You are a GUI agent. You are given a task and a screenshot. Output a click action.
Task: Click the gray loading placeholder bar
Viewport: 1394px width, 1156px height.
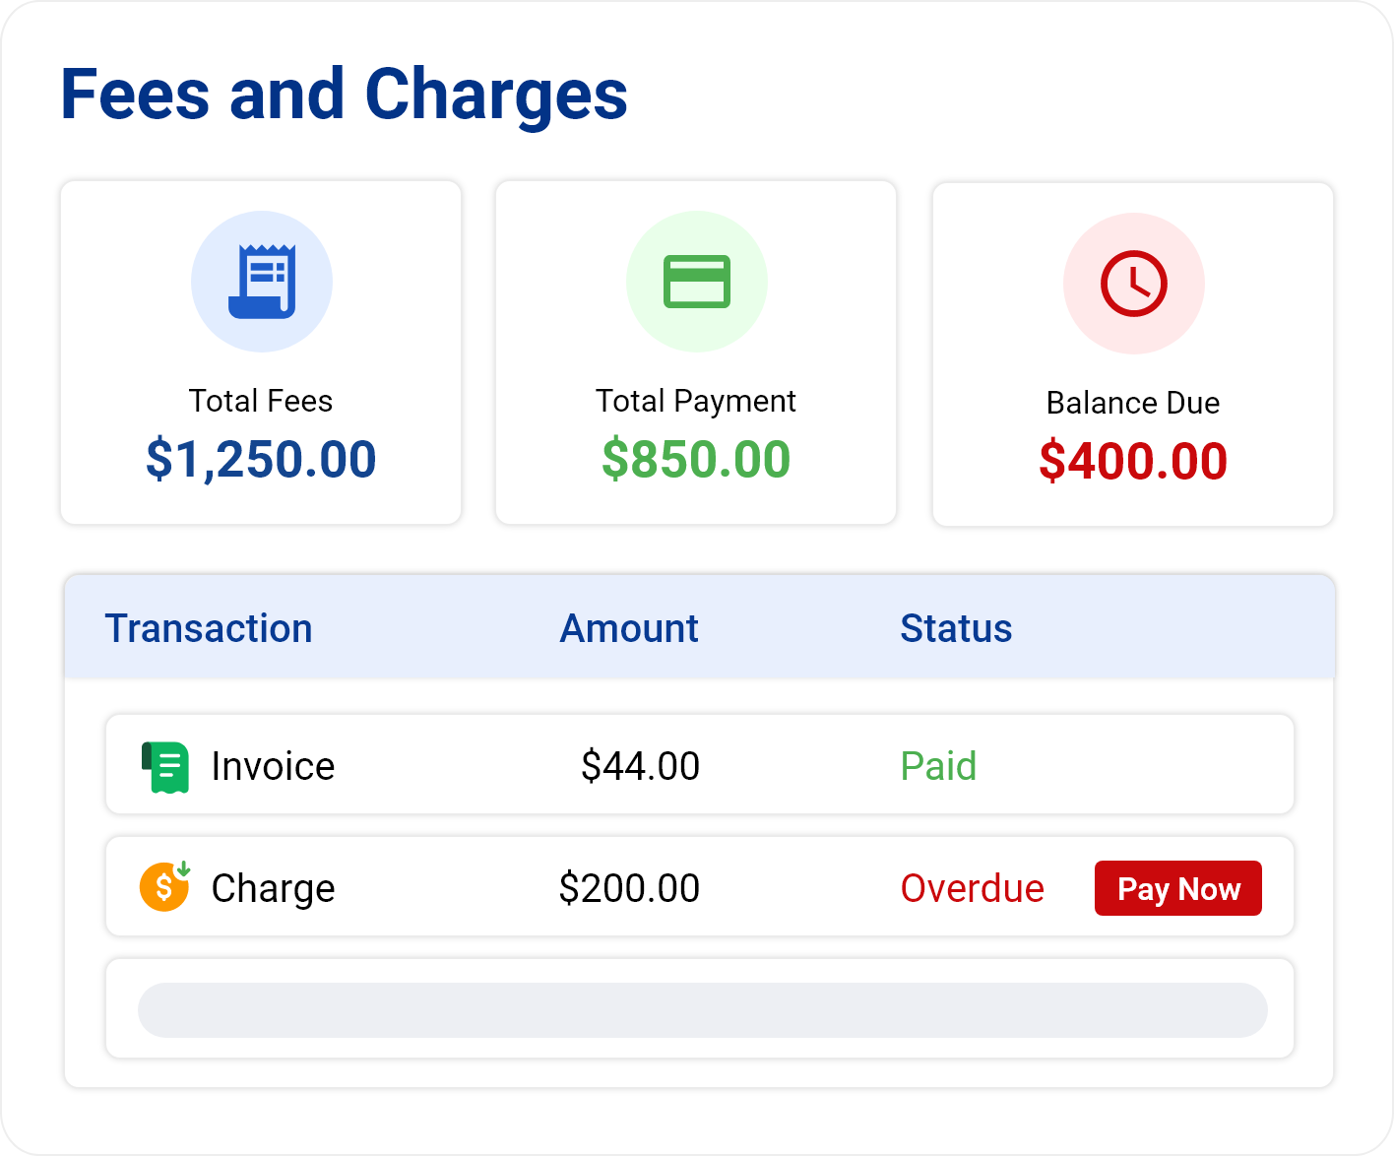pos(703,1010)
